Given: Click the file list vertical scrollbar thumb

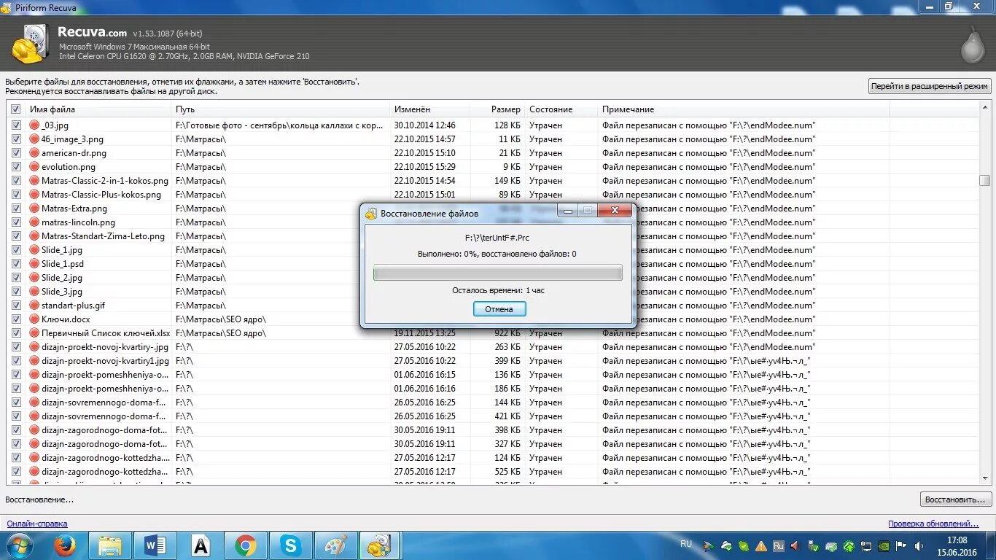Looking at the screenshot, I should coord(985,180).
